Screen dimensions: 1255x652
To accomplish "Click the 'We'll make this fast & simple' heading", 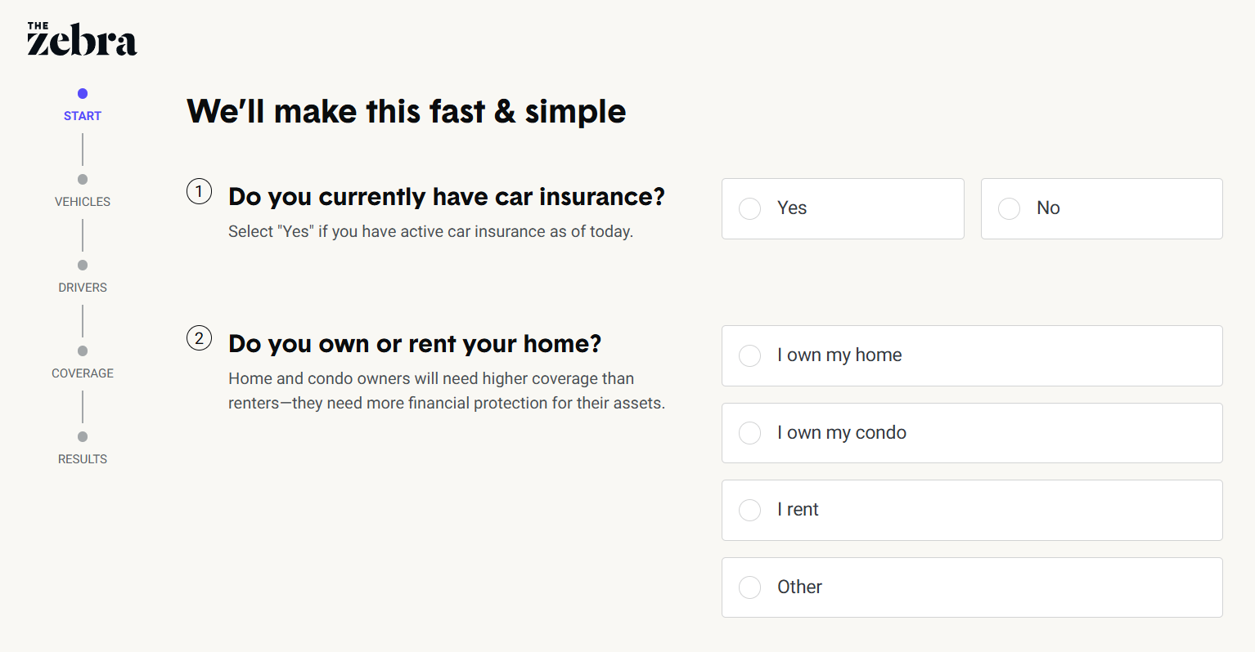I will click(407, 111).
